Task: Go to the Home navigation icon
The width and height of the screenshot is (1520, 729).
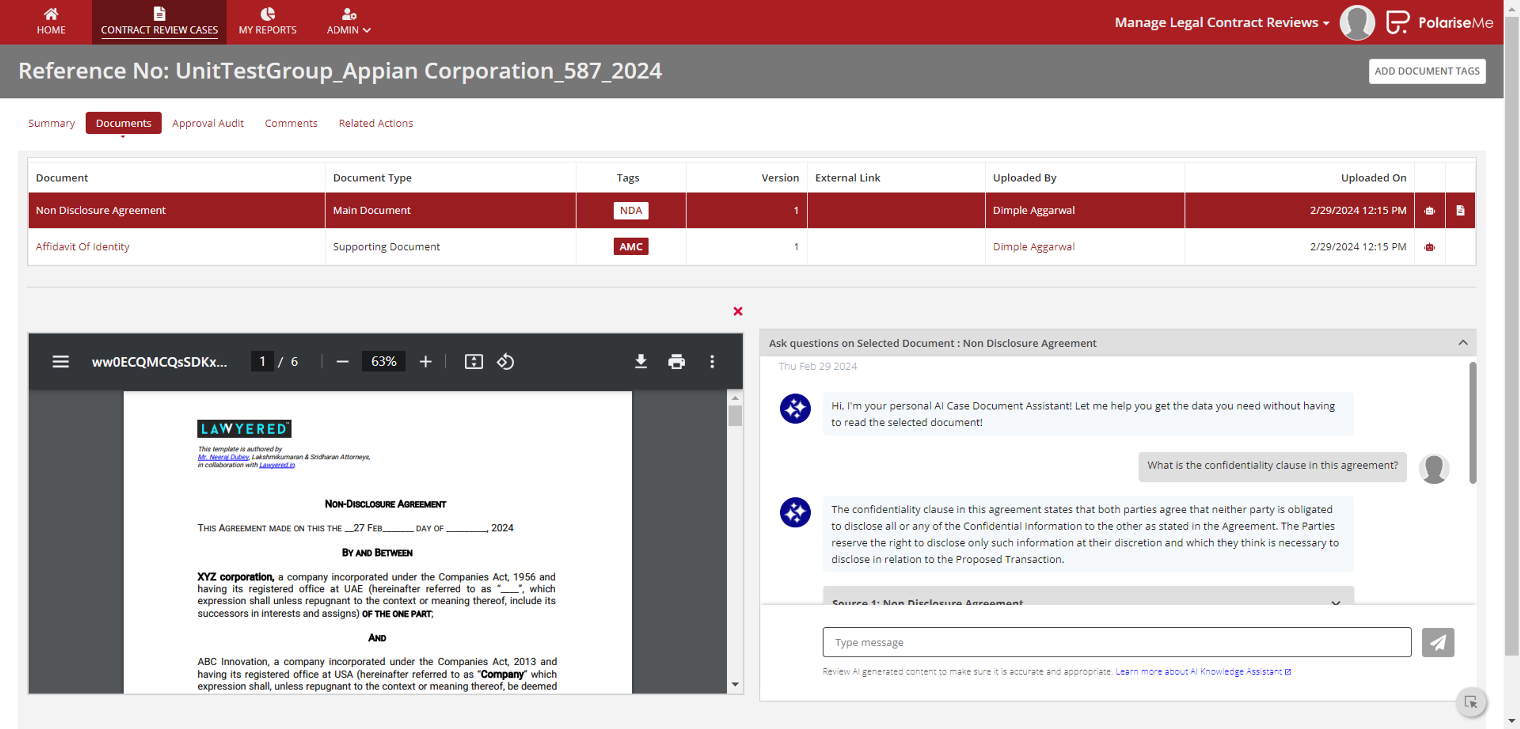Action: pos(51,22)
